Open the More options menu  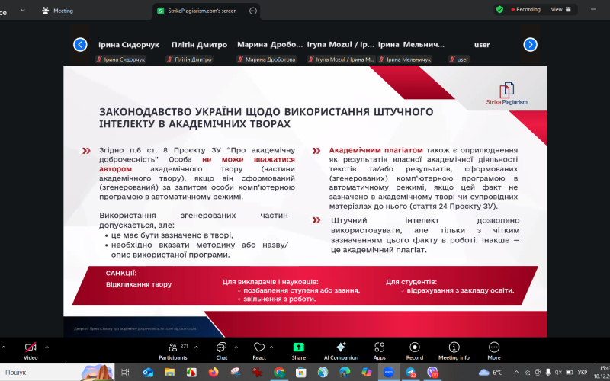[494, 348]
